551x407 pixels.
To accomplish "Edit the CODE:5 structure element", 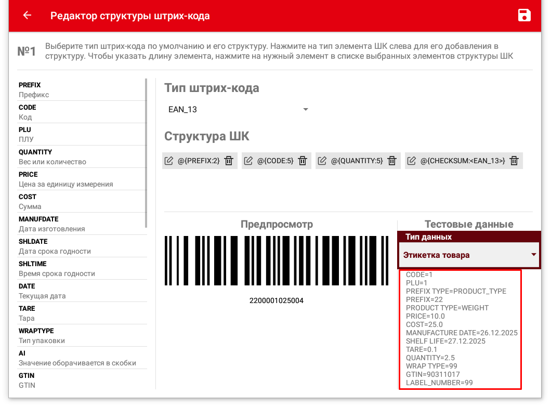I will point(248,161).
